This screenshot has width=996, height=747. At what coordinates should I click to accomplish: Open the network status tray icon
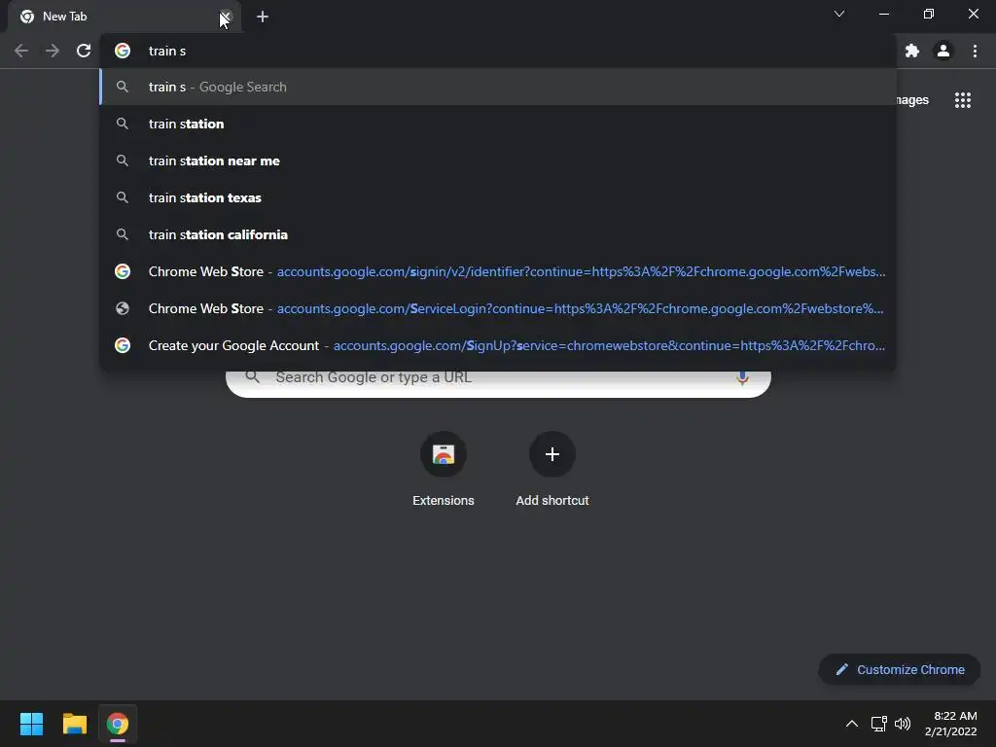point(878,724)
